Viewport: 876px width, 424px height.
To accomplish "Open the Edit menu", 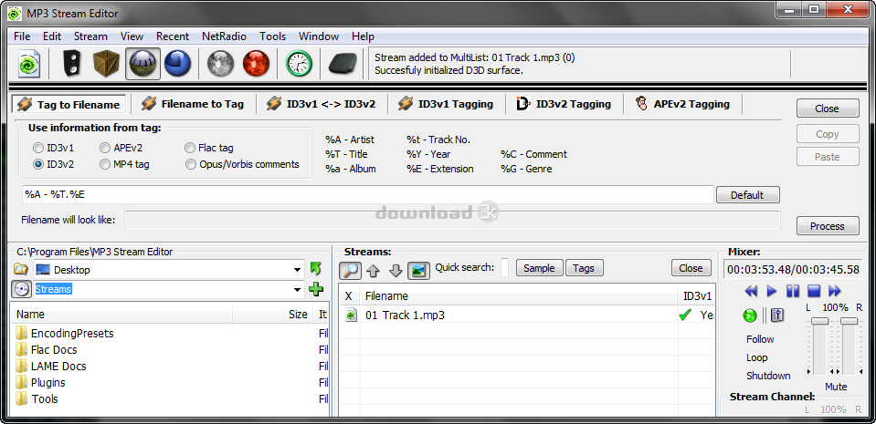I will (x=52, y=36).
